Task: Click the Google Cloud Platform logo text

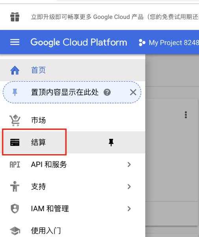Action: coord(79,42)
